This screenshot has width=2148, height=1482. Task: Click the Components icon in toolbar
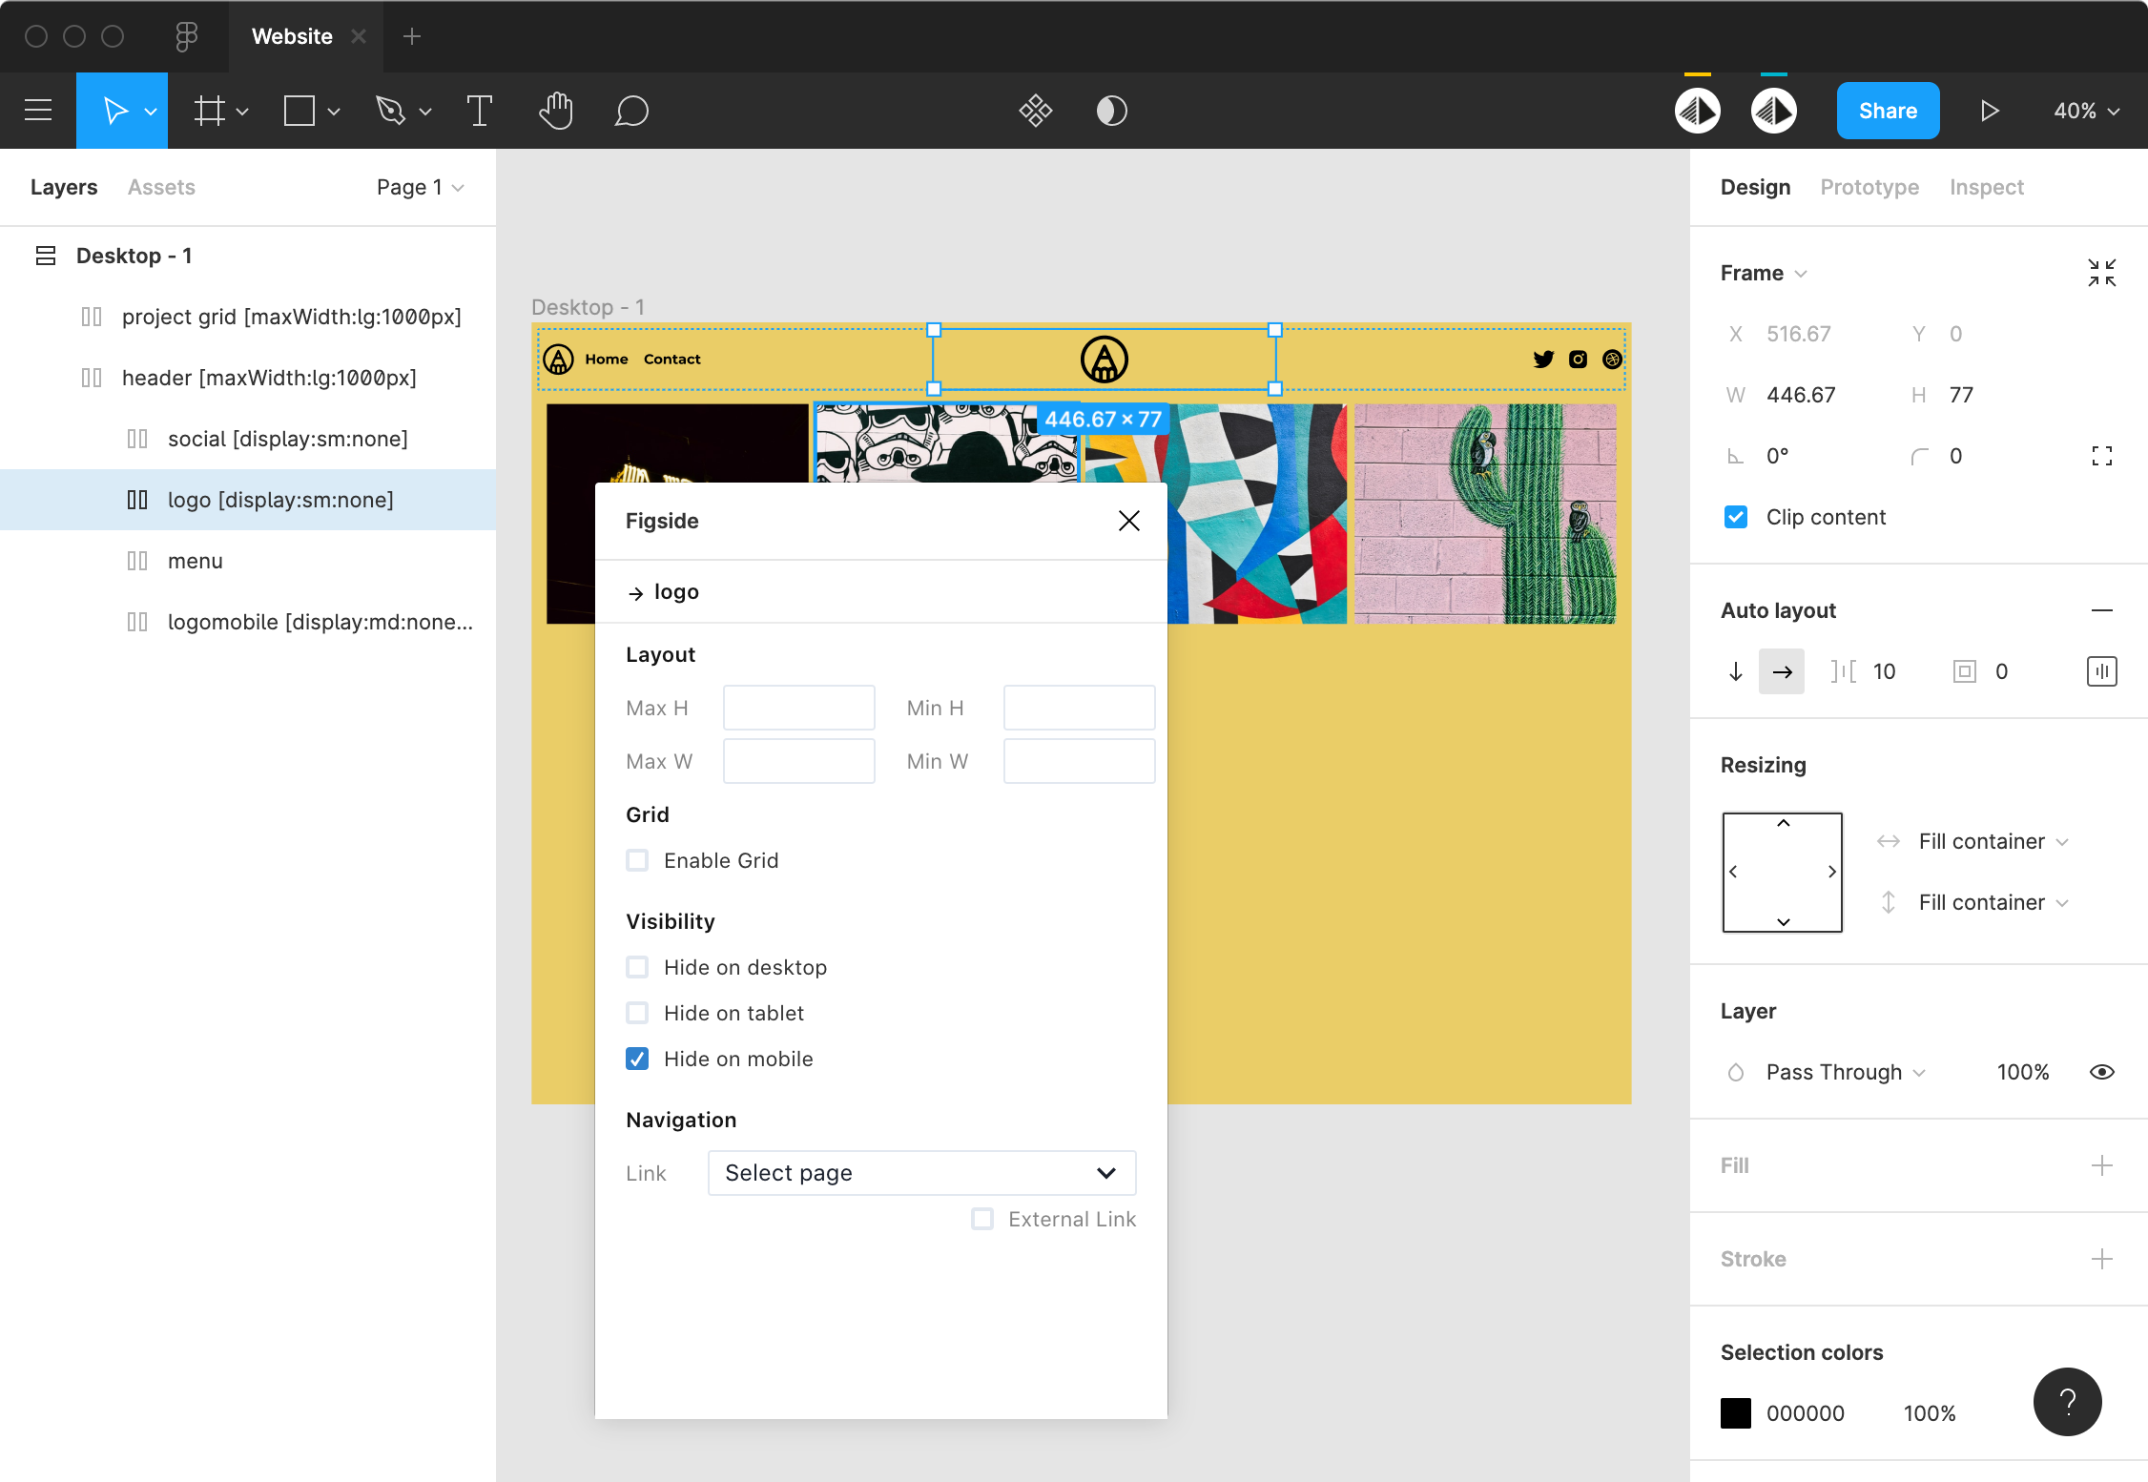1035,111
